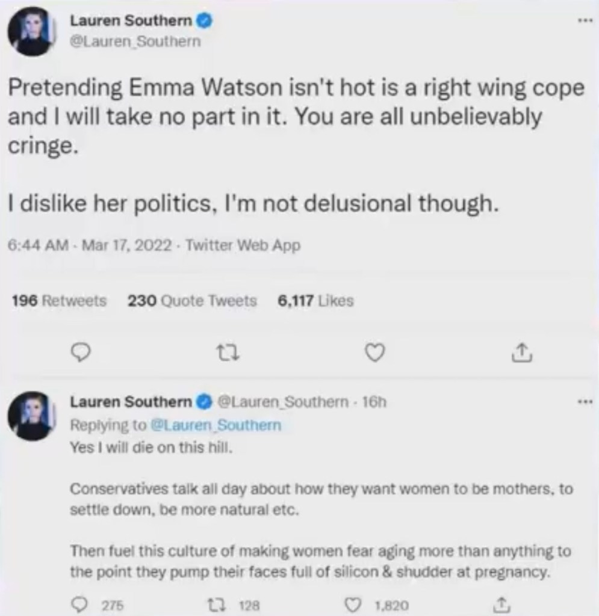
Task: Click the Replying to @Lauren_Southern mention link
Action: 217,425
